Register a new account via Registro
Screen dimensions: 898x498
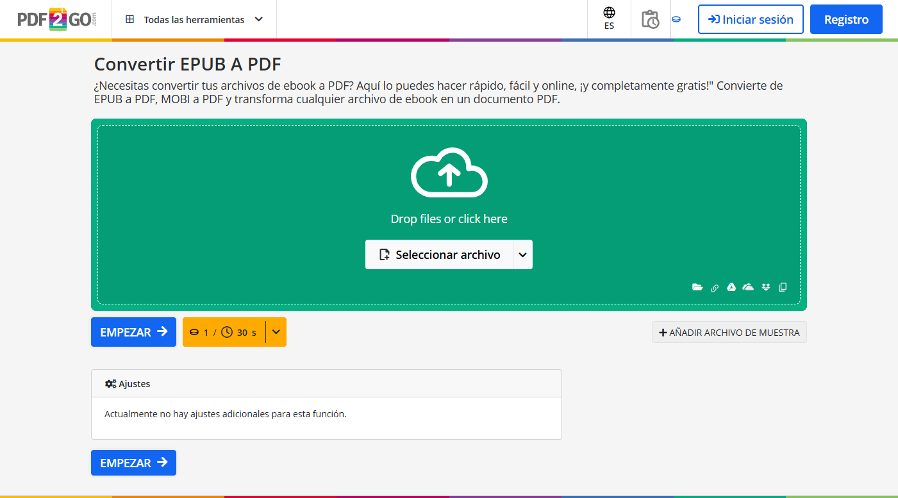pyautogui.click(x=845, y=19)
